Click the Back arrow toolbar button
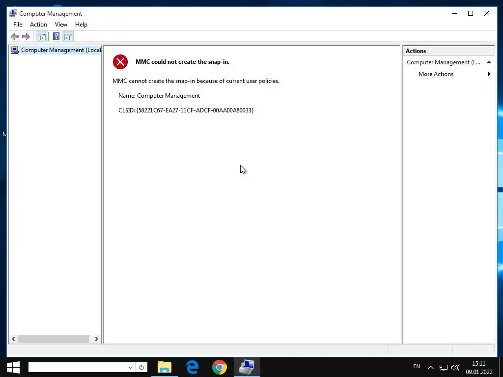 [15, 36]
